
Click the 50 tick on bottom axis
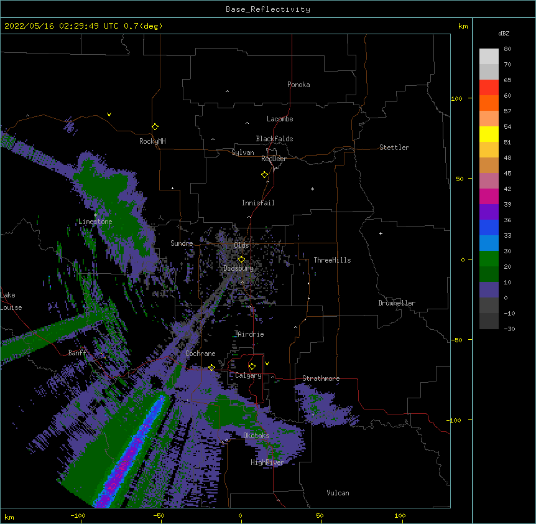(320, 515)
